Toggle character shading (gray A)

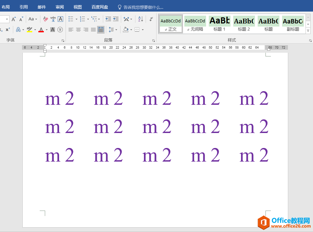(x=53, y=30)
